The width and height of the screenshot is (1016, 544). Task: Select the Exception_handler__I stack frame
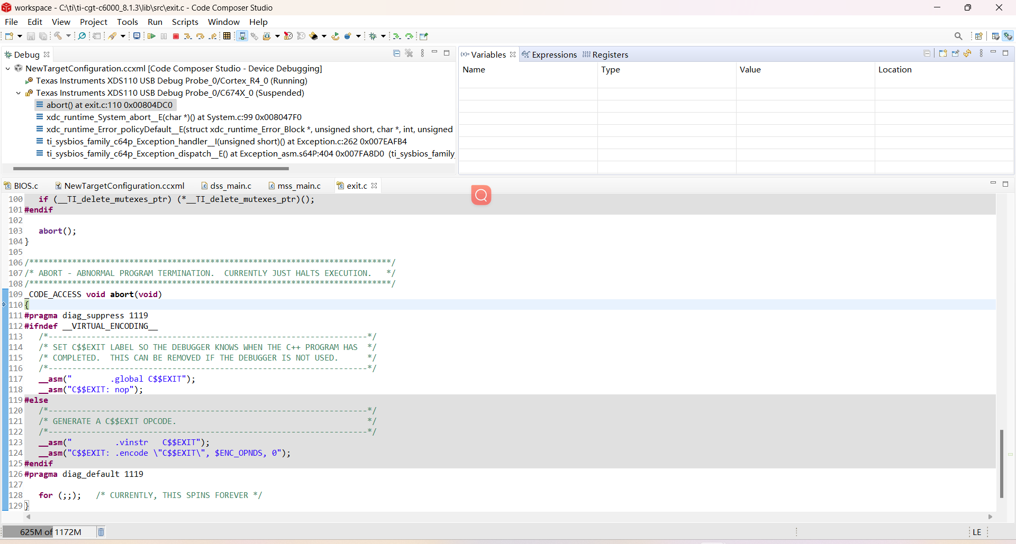(x=221, y=142)
